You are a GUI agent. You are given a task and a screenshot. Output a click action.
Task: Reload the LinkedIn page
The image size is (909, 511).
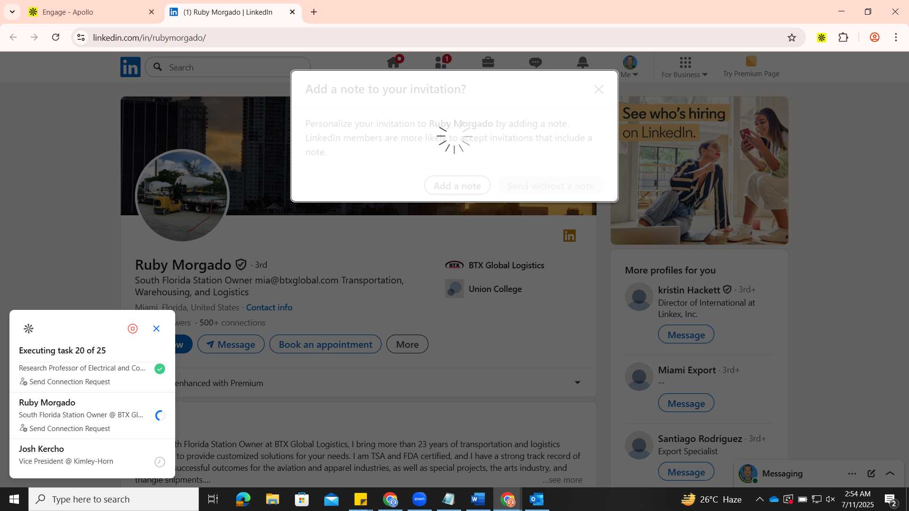click(55, 37)
